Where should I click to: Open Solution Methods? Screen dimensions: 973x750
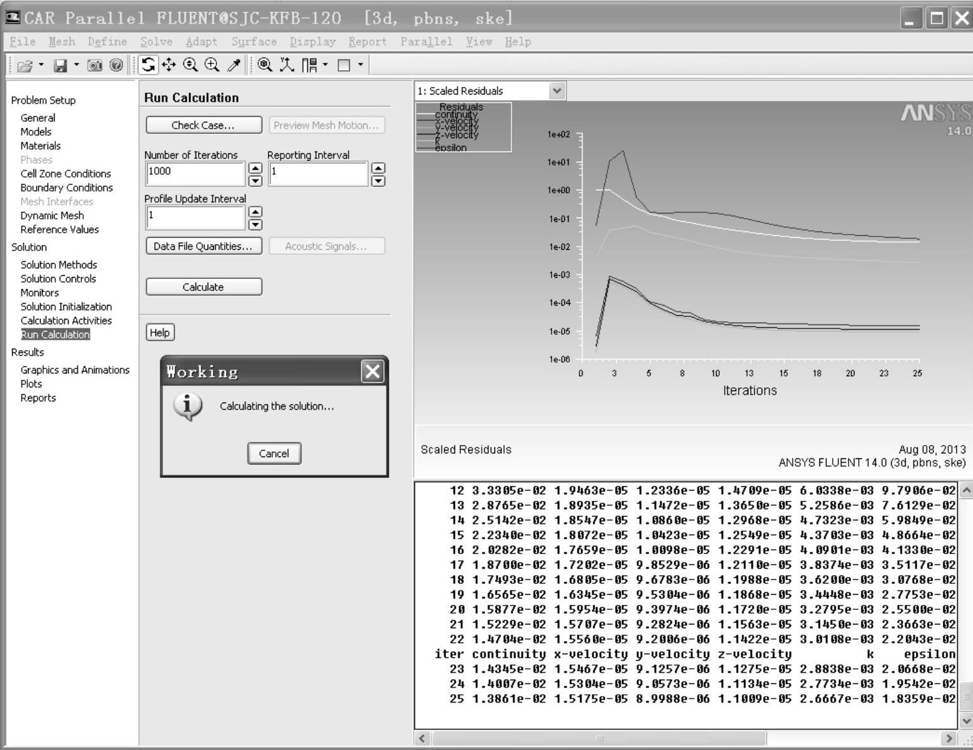point(58,265)
